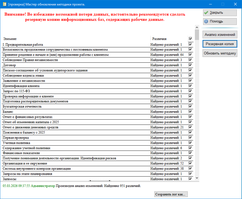Click Сохранить лог как... button
This screenshot has width=242, height=199.
coord(171,194)
